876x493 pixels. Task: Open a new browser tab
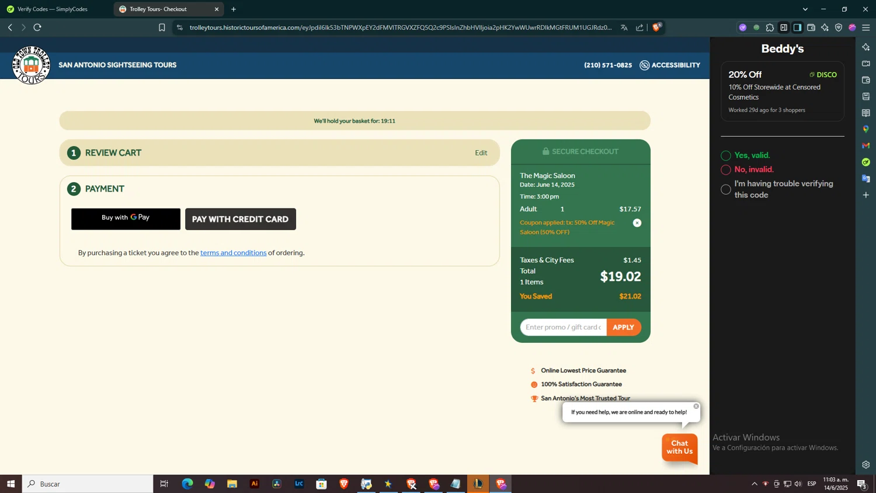pyautogui.click(x=234, y=9)
